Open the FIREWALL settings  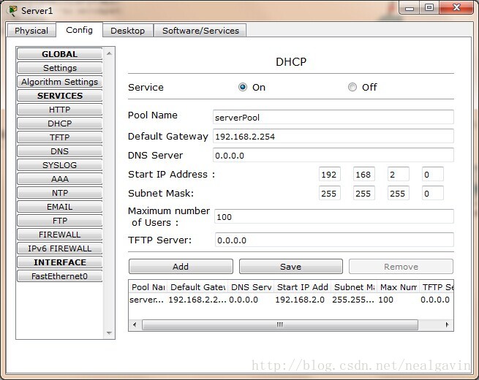tap(59, 235)
